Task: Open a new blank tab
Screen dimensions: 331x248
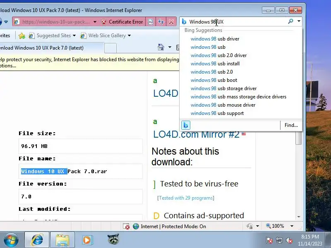Action: click(x=110, y=48)
